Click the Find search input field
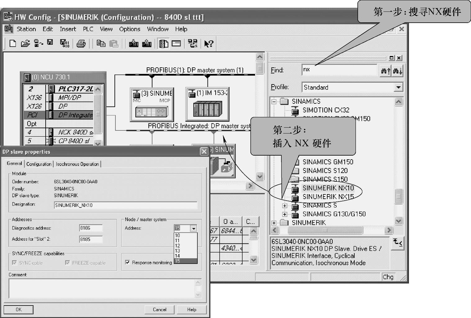 [x=339, y=70]
